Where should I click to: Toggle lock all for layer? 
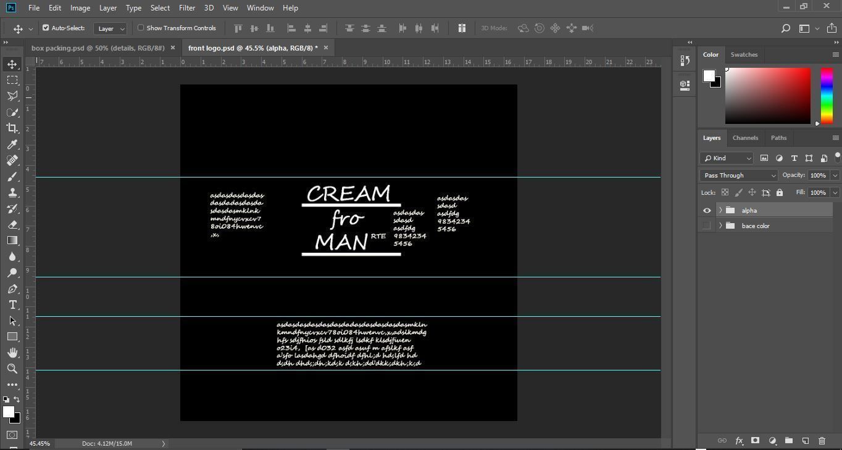point(780,192)
